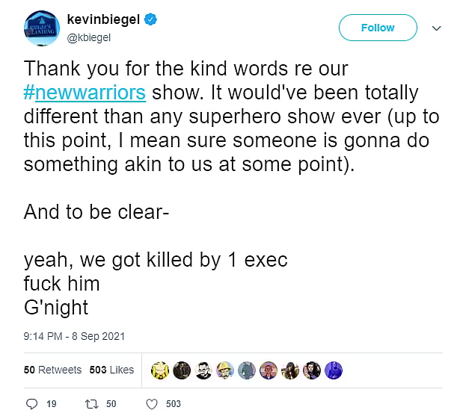Click the count 503 beside the heart
This screenshot has height=416, width=463.
[174, 404]
